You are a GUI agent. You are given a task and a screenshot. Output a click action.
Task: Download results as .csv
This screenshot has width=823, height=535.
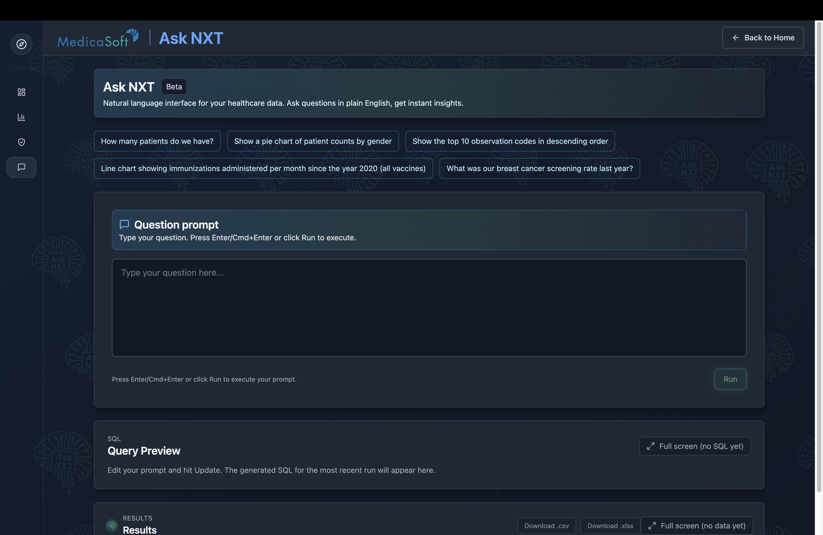(x=546, y=526)
